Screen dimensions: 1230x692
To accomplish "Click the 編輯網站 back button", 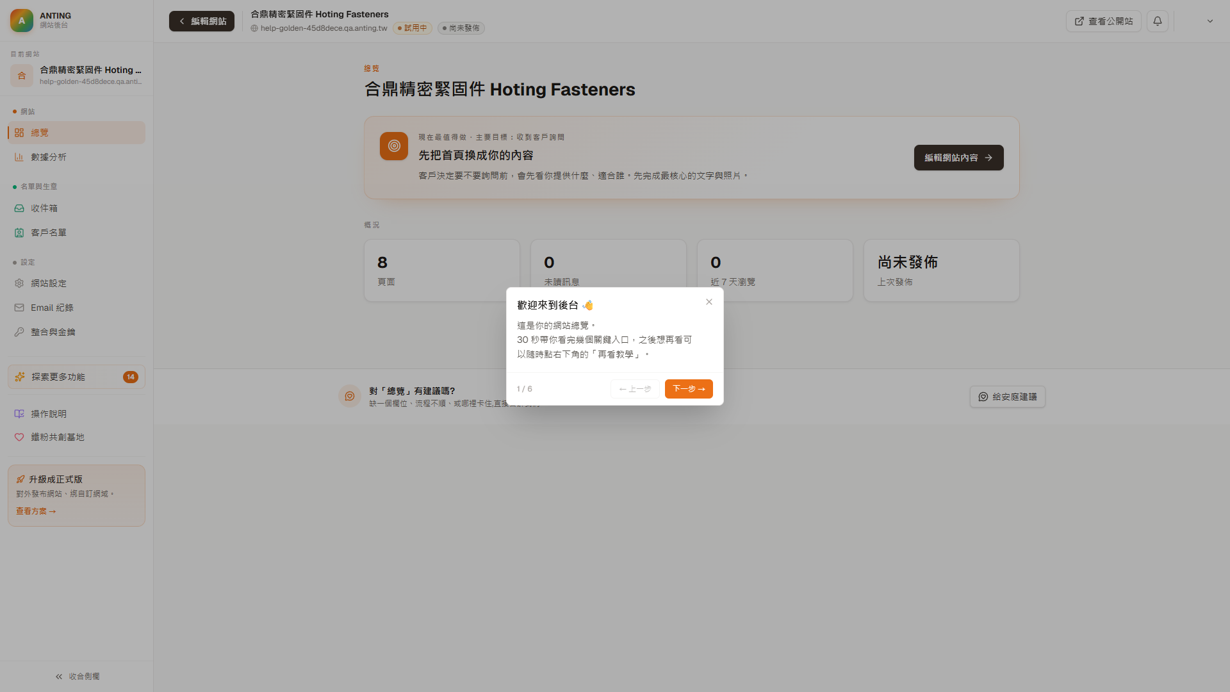I will point(202,21).
